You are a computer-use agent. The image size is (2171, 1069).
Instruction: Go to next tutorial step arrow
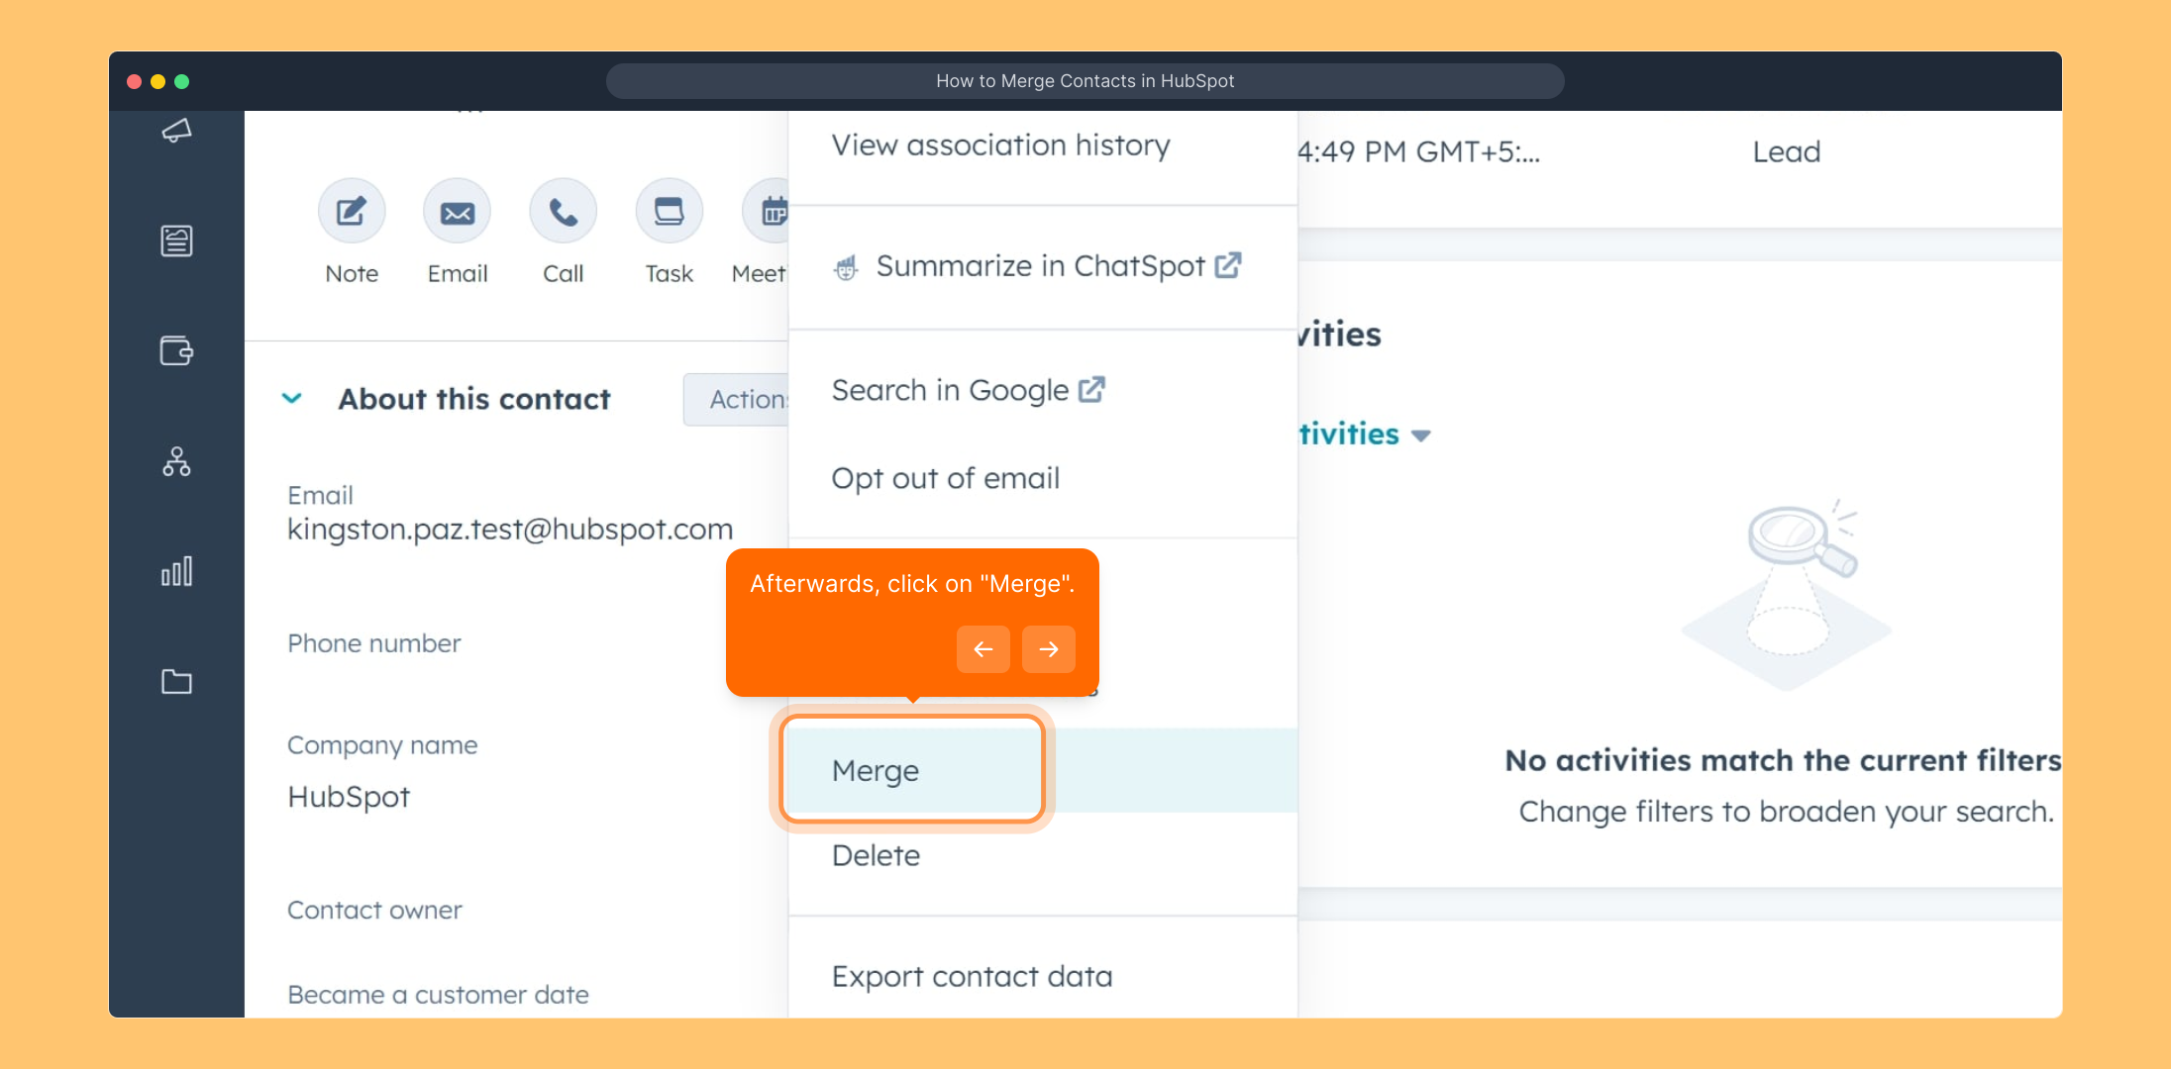(x=1048, y=649)
